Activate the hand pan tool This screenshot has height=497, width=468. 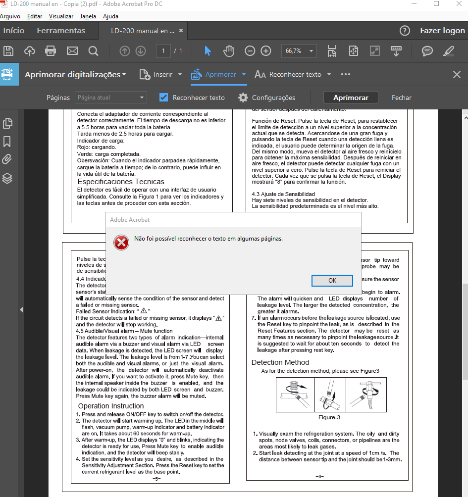point(229,51)
